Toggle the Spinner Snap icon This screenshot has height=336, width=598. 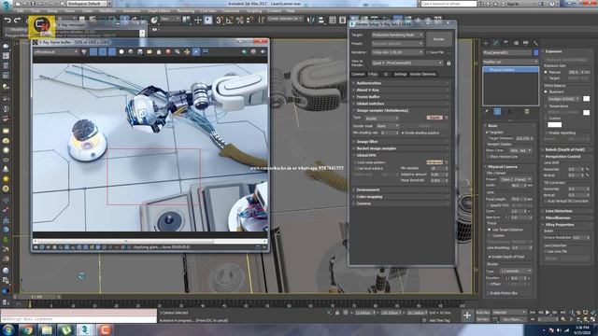[x=249, y=21]
